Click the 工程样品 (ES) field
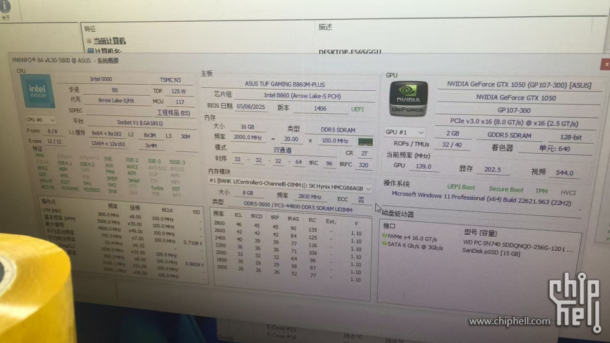 click(173, 113)
